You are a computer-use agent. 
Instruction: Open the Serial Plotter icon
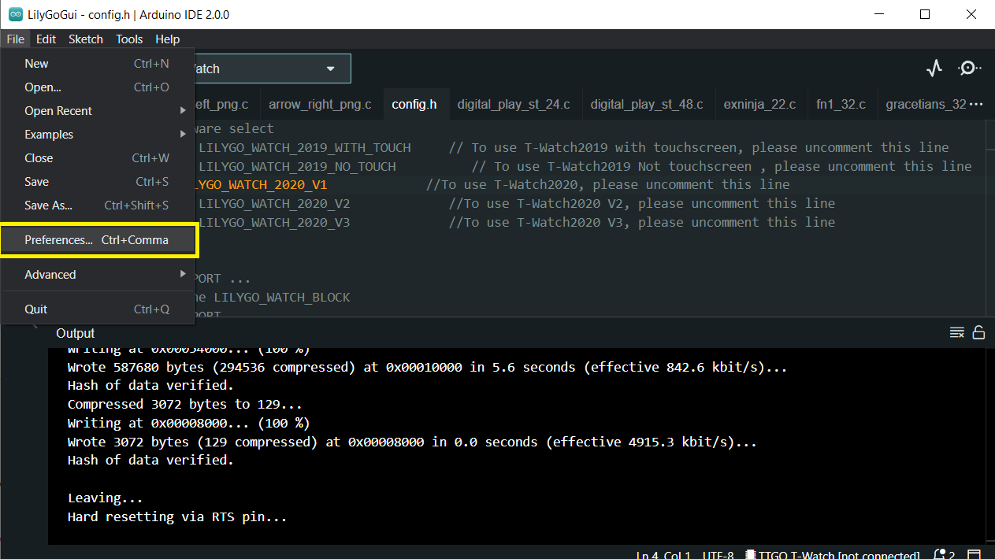[934, 68]
